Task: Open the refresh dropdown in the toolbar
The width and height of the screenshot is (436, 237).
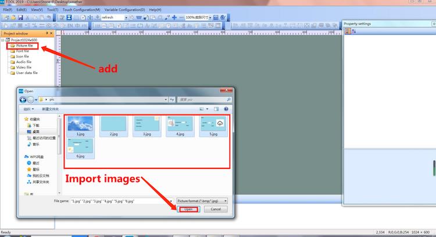Action: [126, 17]
